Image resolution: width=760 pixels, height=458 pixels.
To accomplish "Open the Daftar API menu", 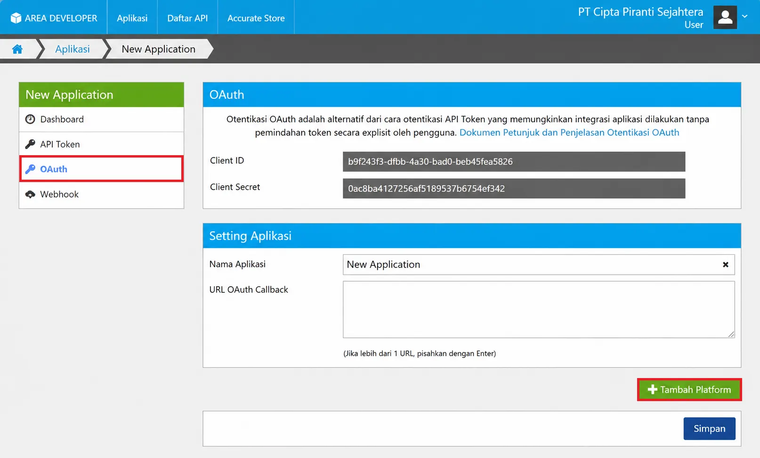I will [x=187, y=18].
